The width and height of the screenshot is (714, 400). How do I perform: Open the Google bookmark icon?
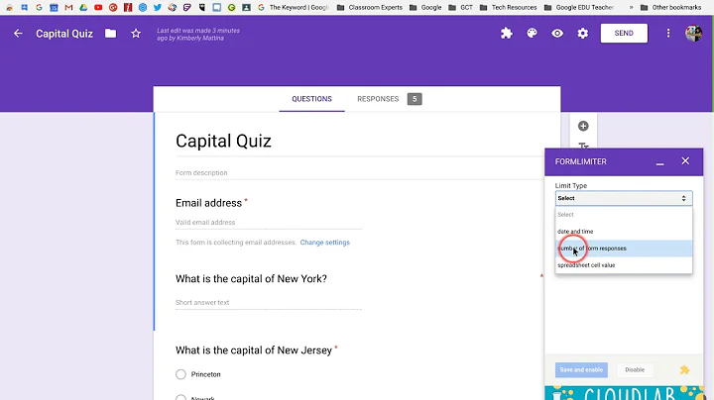(x=39, y=7)
